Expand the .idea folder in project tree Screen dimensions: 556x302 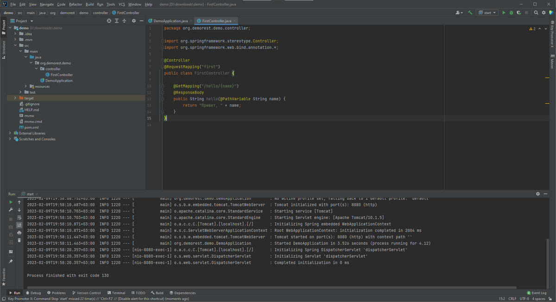point(15,34)
